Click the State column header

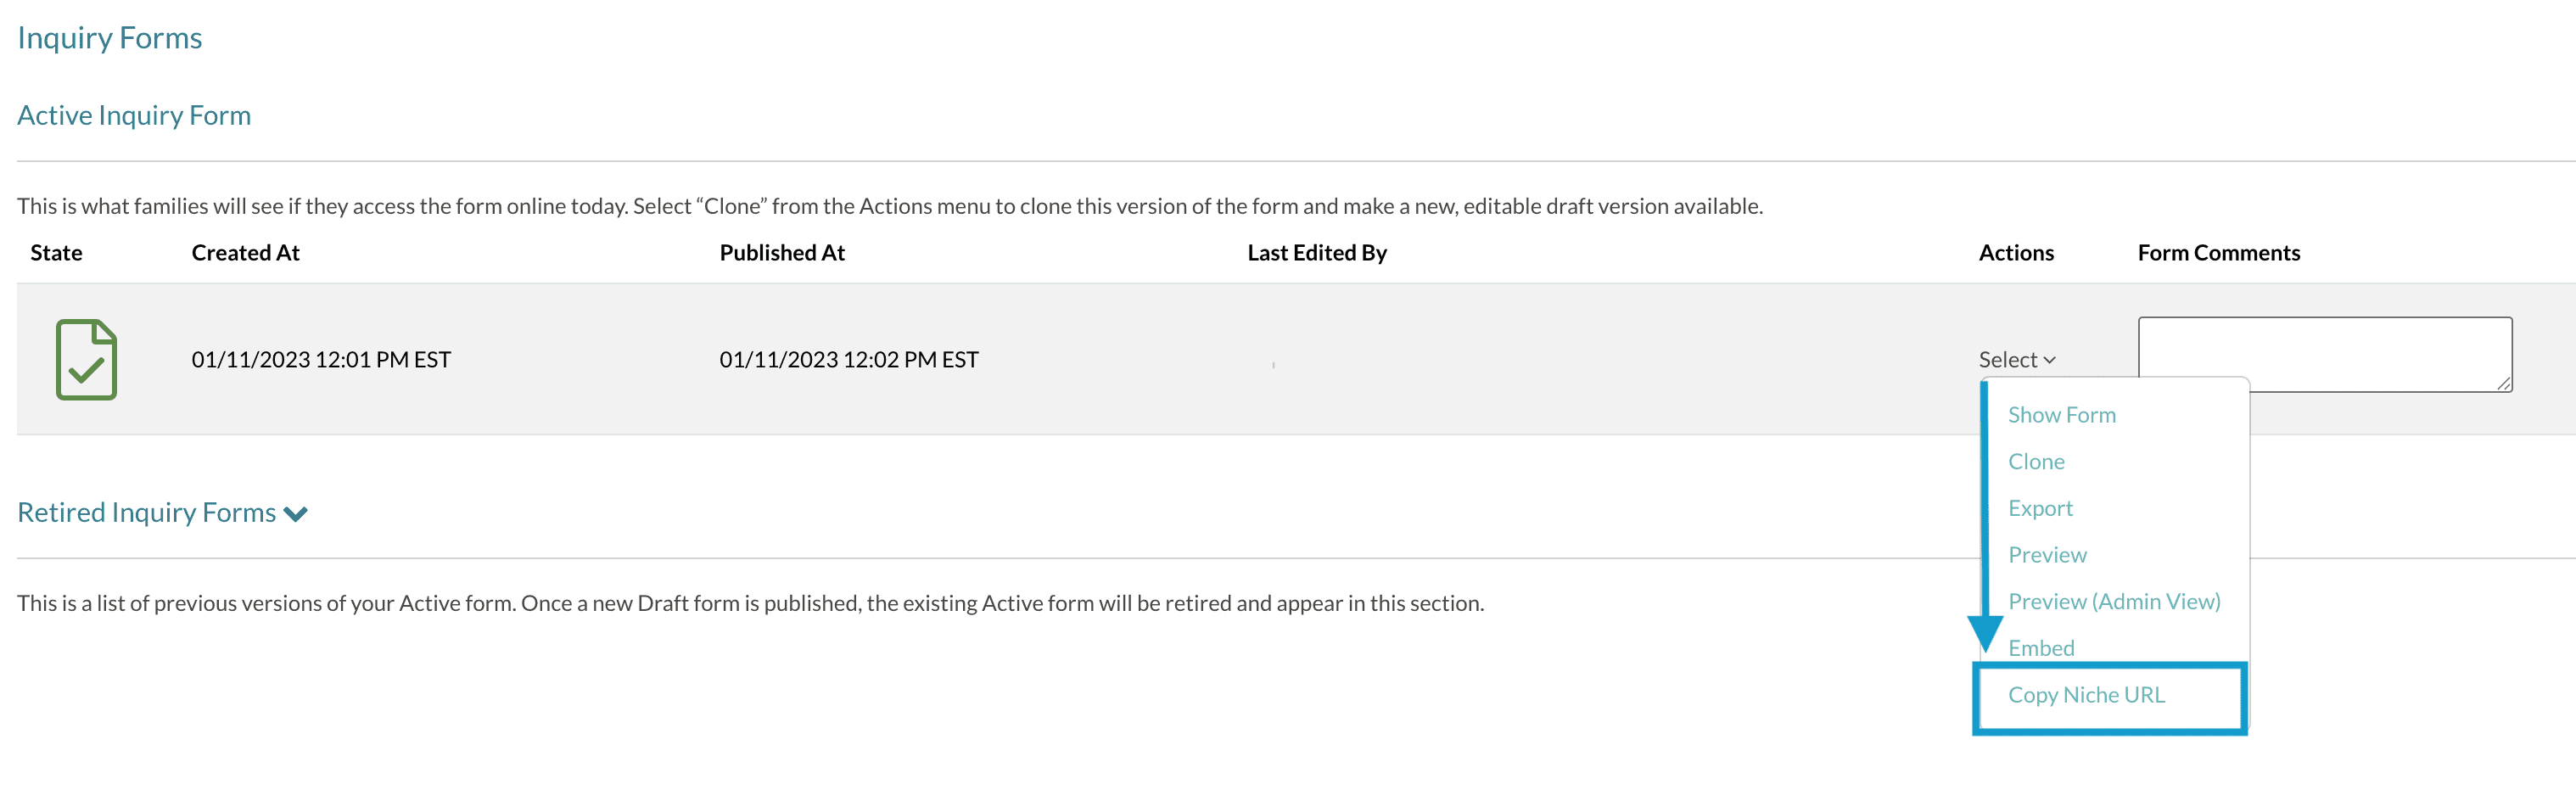[x=56, y=253]
